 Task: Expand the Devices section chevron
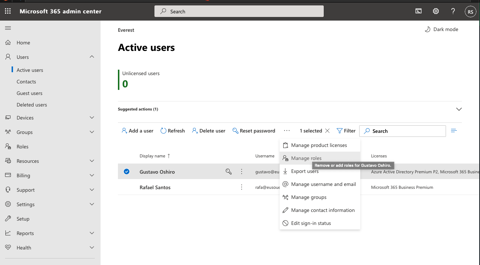92,117
